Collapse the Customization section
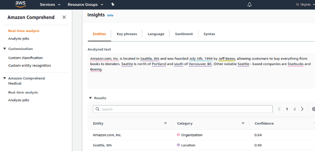This screenshot has width=315, height=151. 5,49
